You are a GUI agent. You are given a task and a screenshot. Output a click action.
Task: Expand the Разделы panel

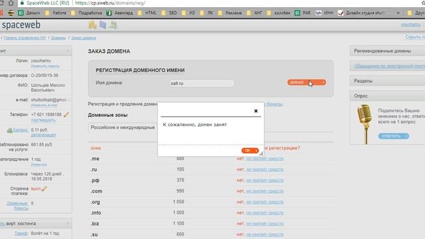(388, 81)
